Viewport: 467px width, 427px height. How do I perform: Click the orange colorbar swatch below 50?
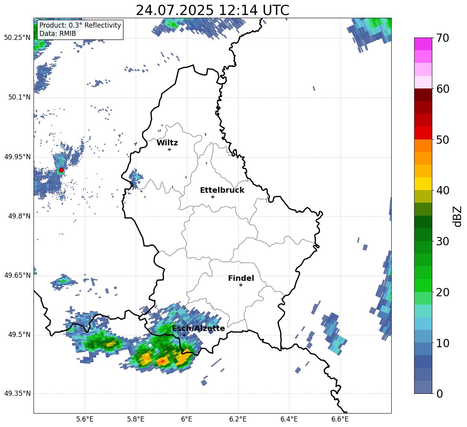[x=423, y=146]
